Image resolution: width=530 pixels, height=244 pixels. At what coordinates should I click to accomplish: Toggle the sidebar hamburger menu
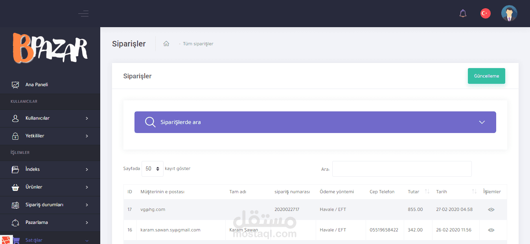(83, 13)
